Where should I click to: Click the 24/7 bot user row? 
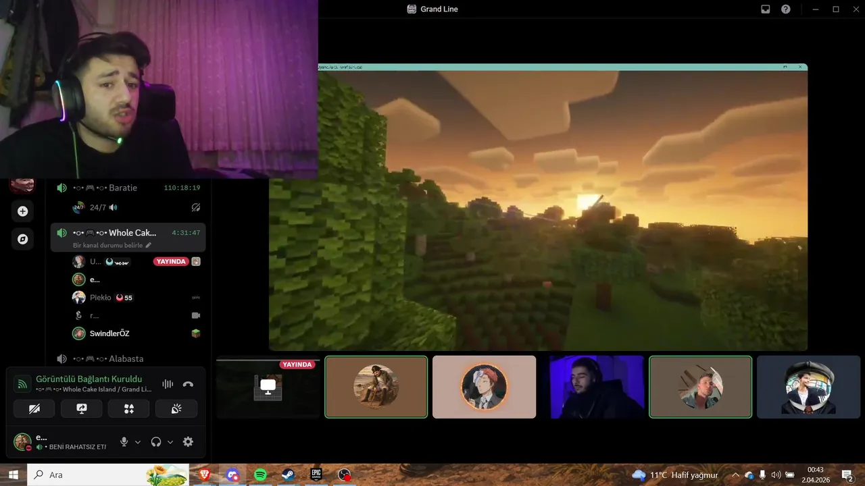136,207
